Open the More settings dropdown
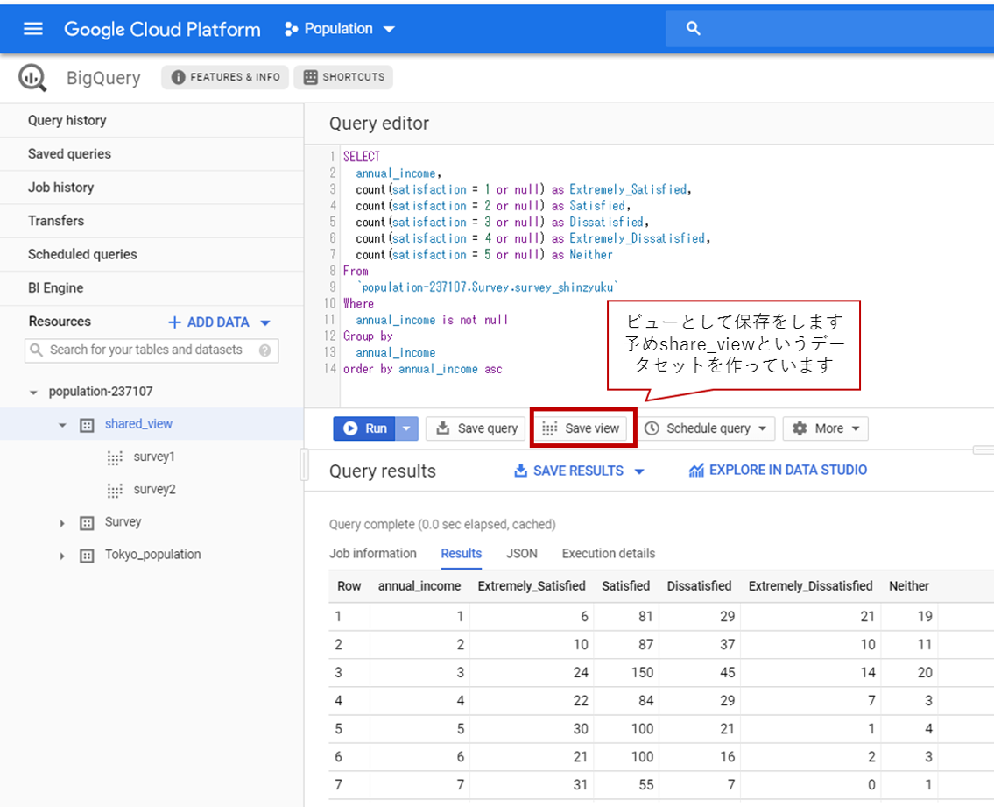994x807 pixels. point(827,428)
